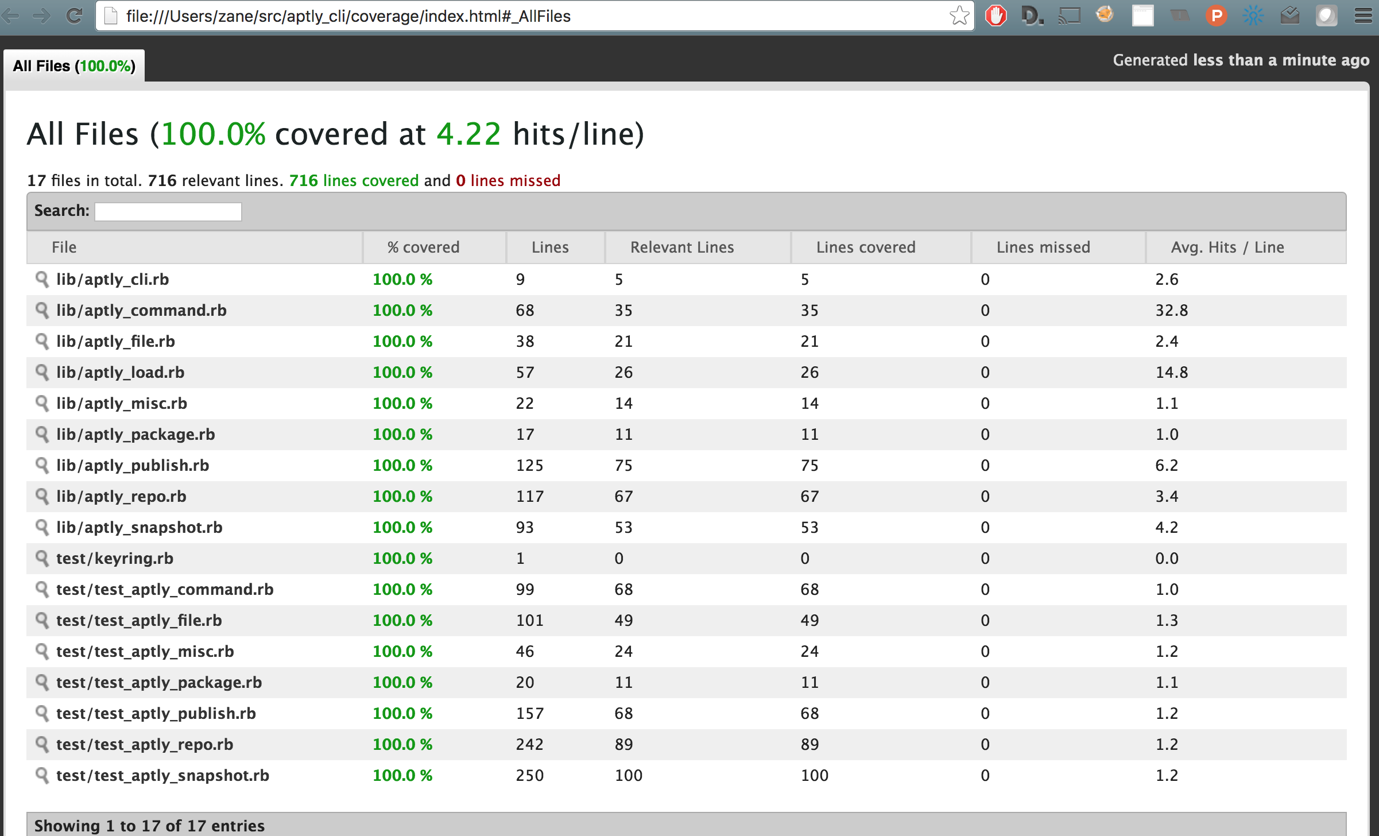The height and width of the screenshot is (836, 1379).
Task: Sort by Relevant Lines column header
Action: (698, 247)
